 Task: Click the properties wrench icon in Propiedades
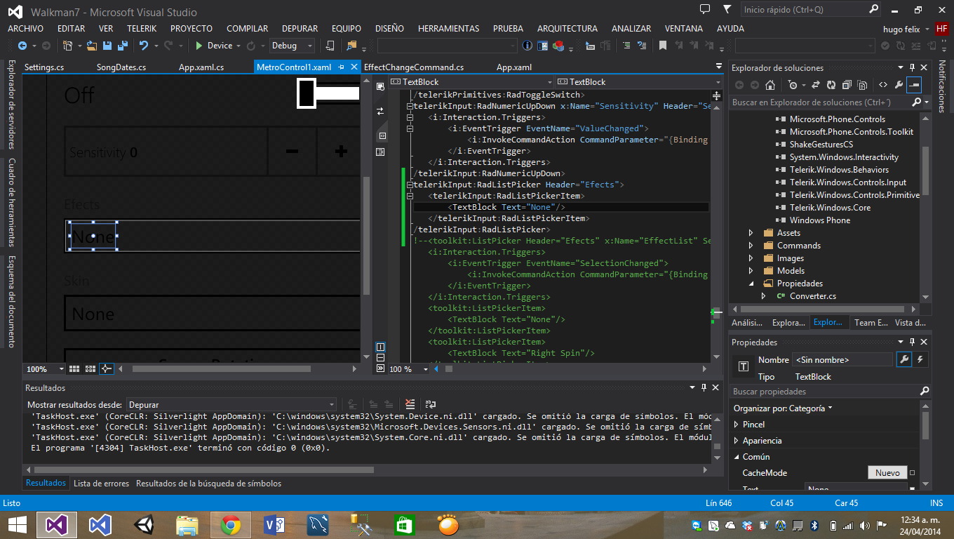[x=904, y=359]
